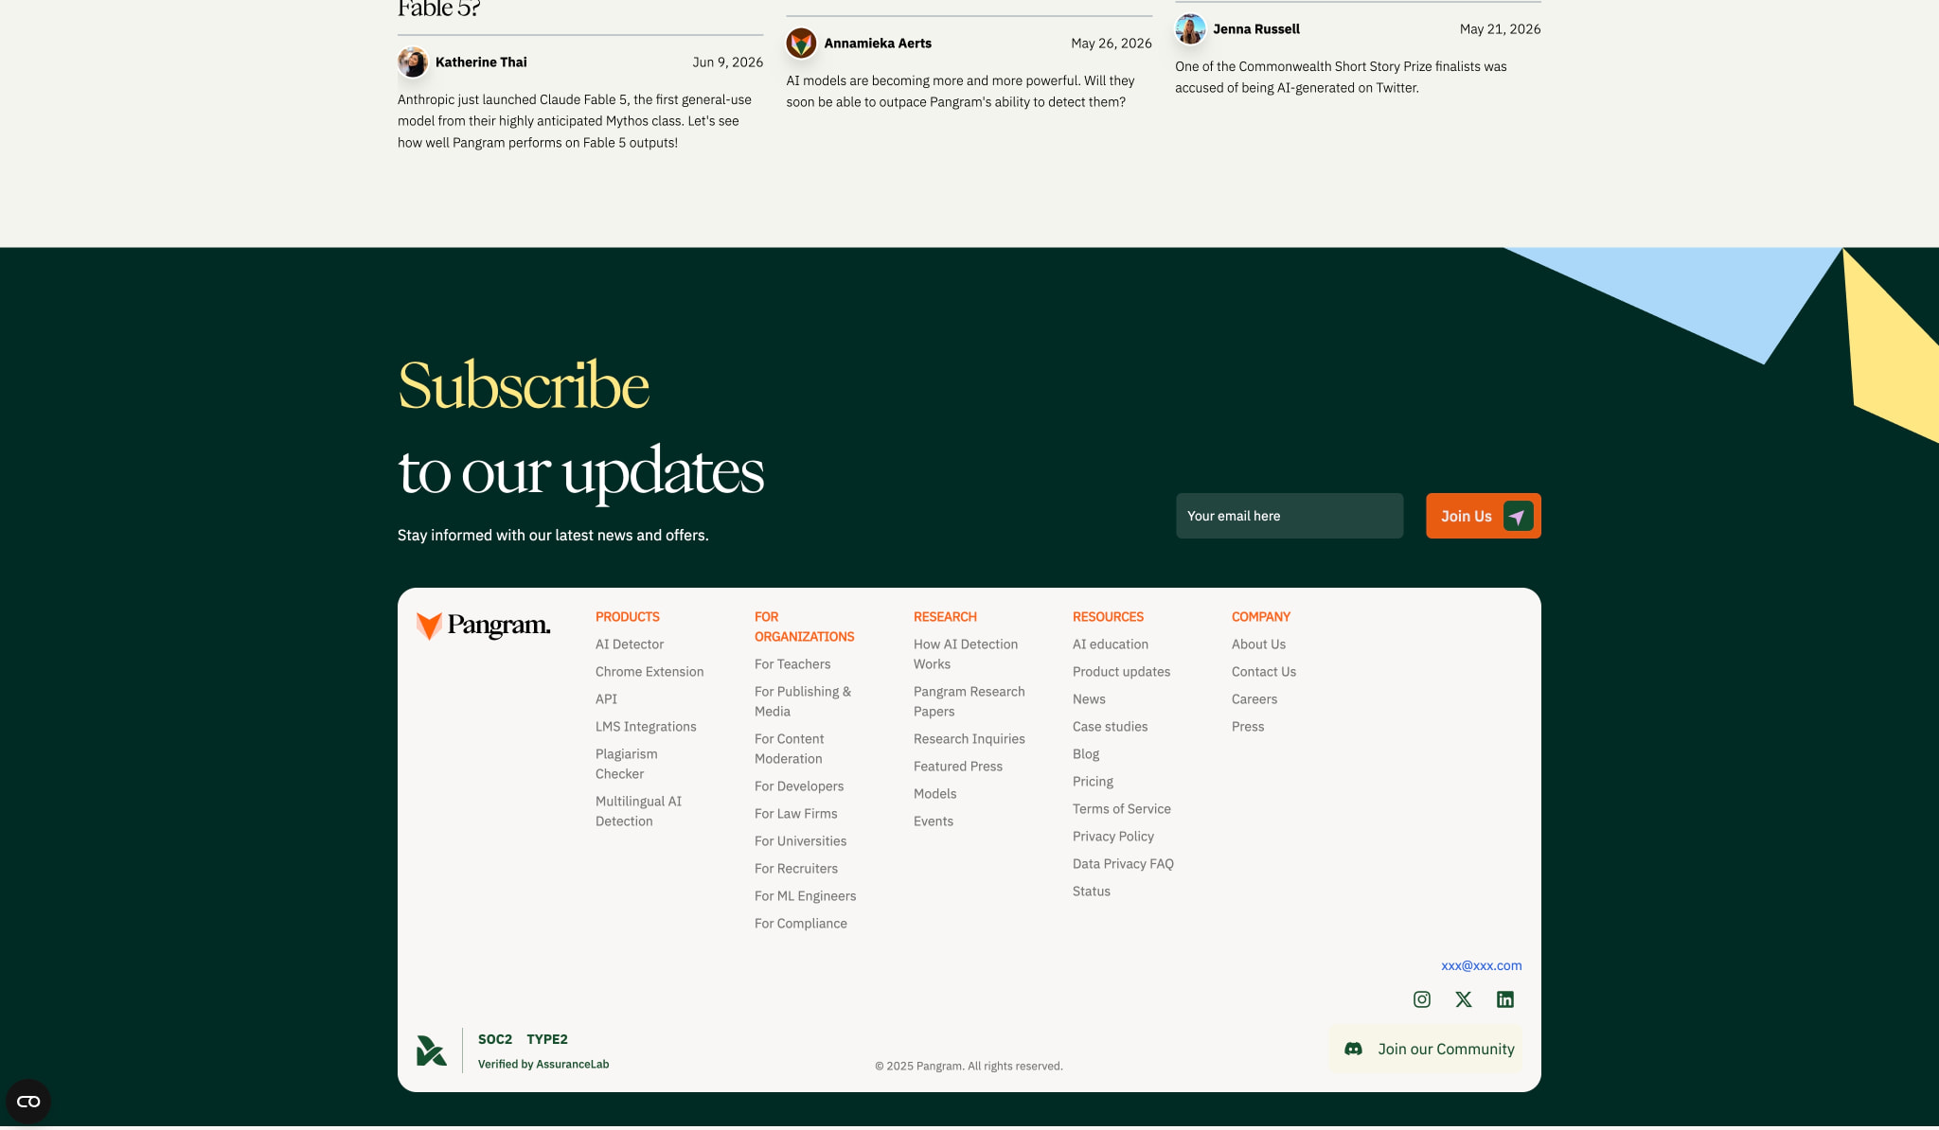Image resolution: width=1939 pixels, height=1130 pixels.
Task: Open the Careers link under Company
Action: tap(1254, 699)
